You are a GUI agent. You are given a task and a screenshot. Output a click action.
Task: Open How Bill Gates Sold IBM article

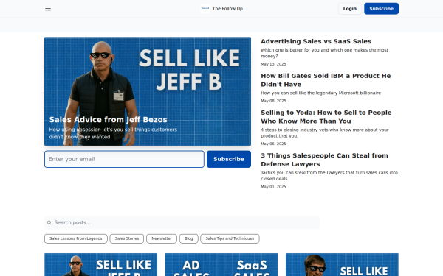pos(326,80)
